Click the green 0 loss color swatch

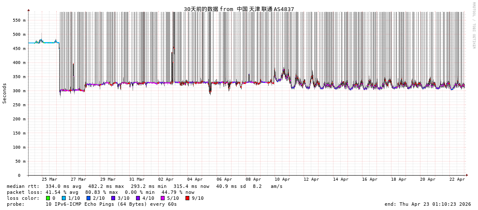(48, 198)
